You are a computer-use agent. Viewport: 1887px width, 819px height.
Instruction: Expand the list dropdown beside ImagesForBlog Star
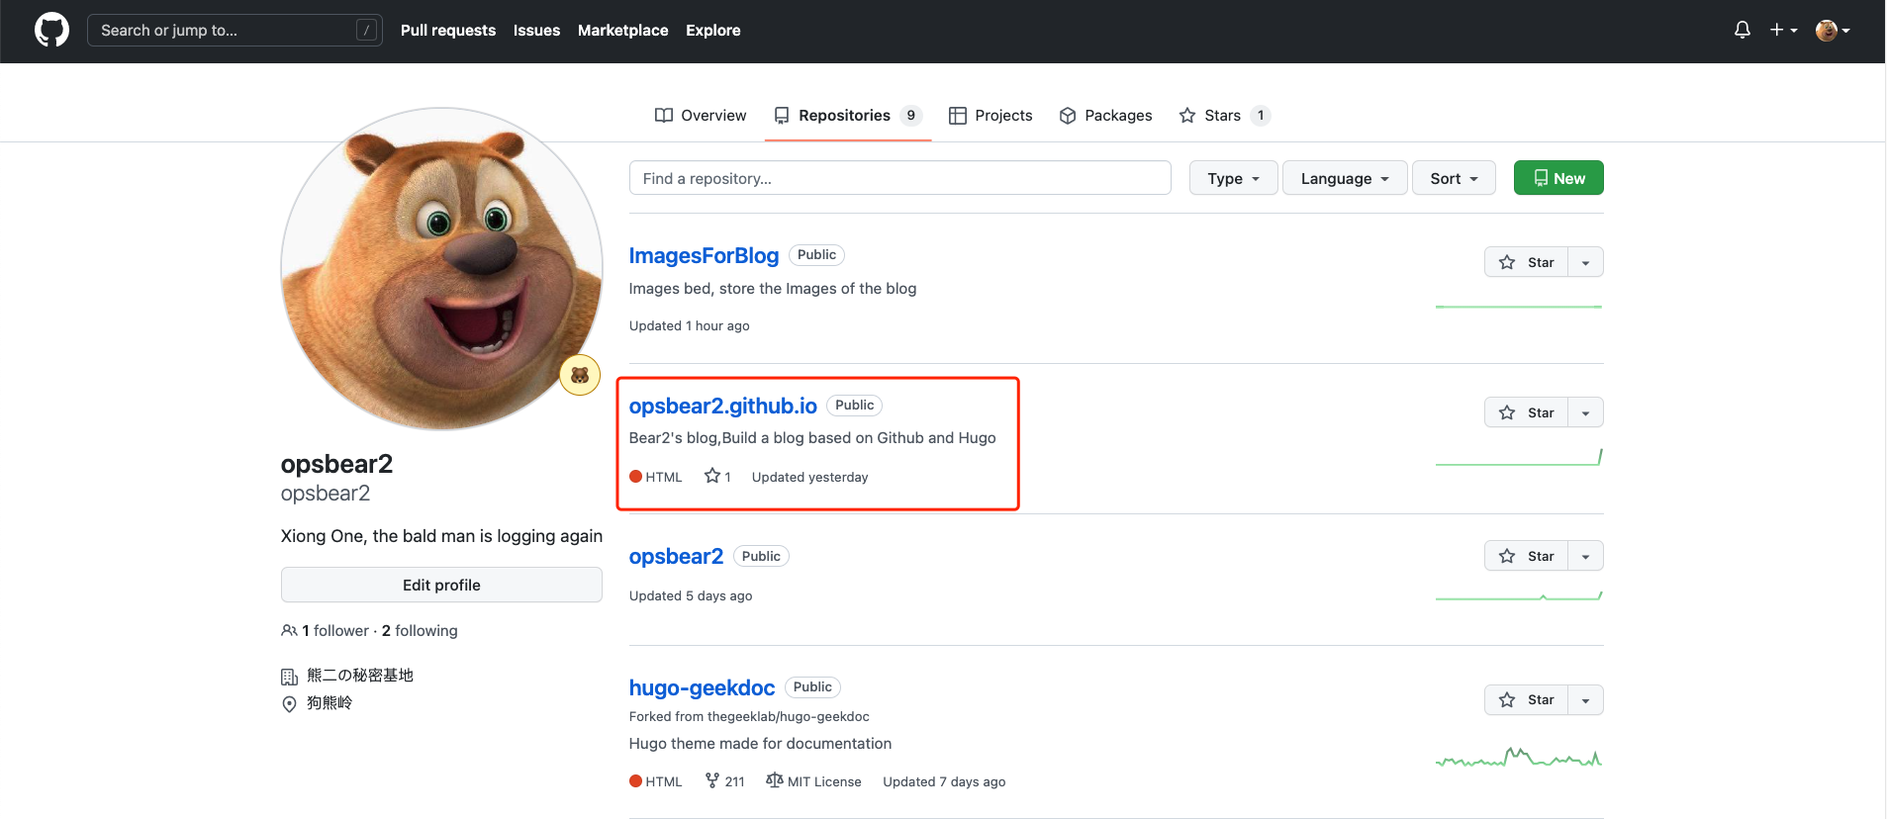[x=1585, y=262]
